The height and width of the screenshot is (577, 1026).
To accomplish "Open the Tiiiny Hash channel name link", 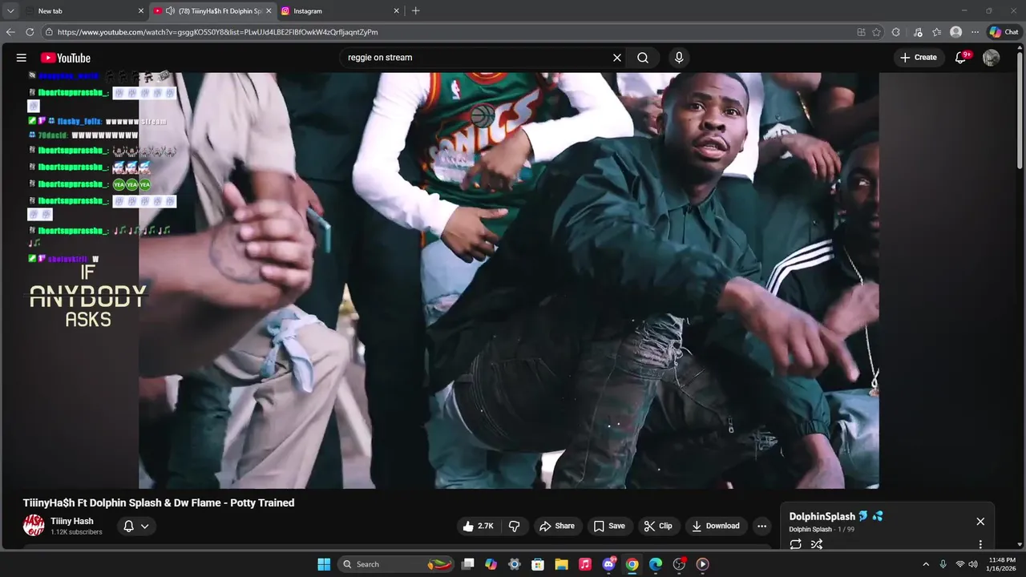I will click(x=72, y=521).
